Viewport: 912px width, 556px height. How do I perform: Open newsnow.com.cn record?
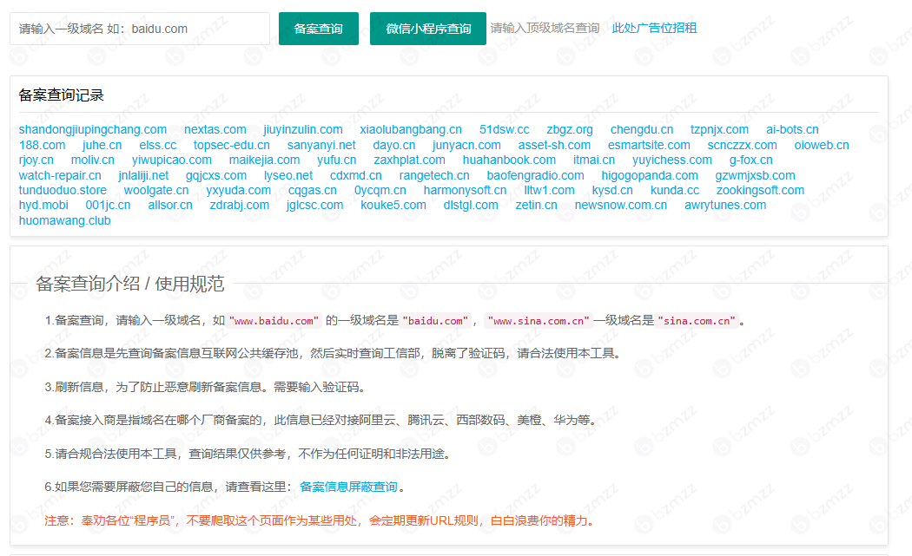coord(621,205)
